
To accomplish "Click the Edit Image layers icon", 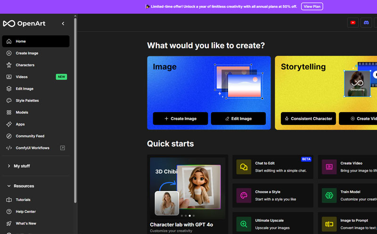I will pyautogui.click(x=9, y=89).
